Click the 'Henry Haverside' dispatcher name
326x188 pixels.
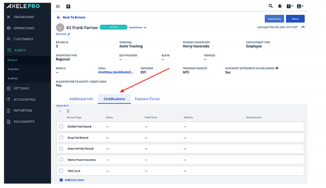(196, 46)
